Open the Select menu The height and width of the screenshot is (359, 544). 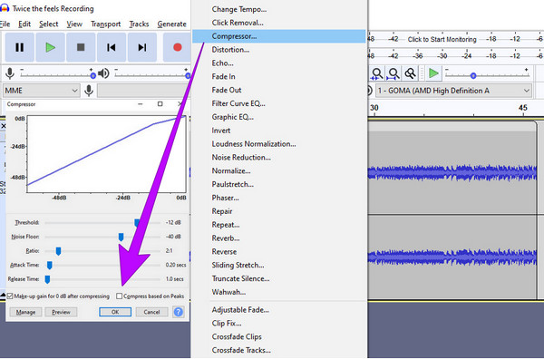point(49,24)
